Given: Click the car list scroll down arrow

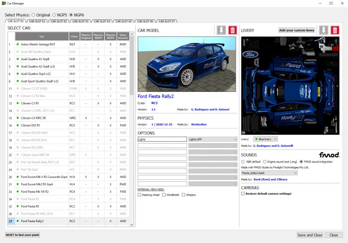Looking at the screenshot, I should pos(132,225).
